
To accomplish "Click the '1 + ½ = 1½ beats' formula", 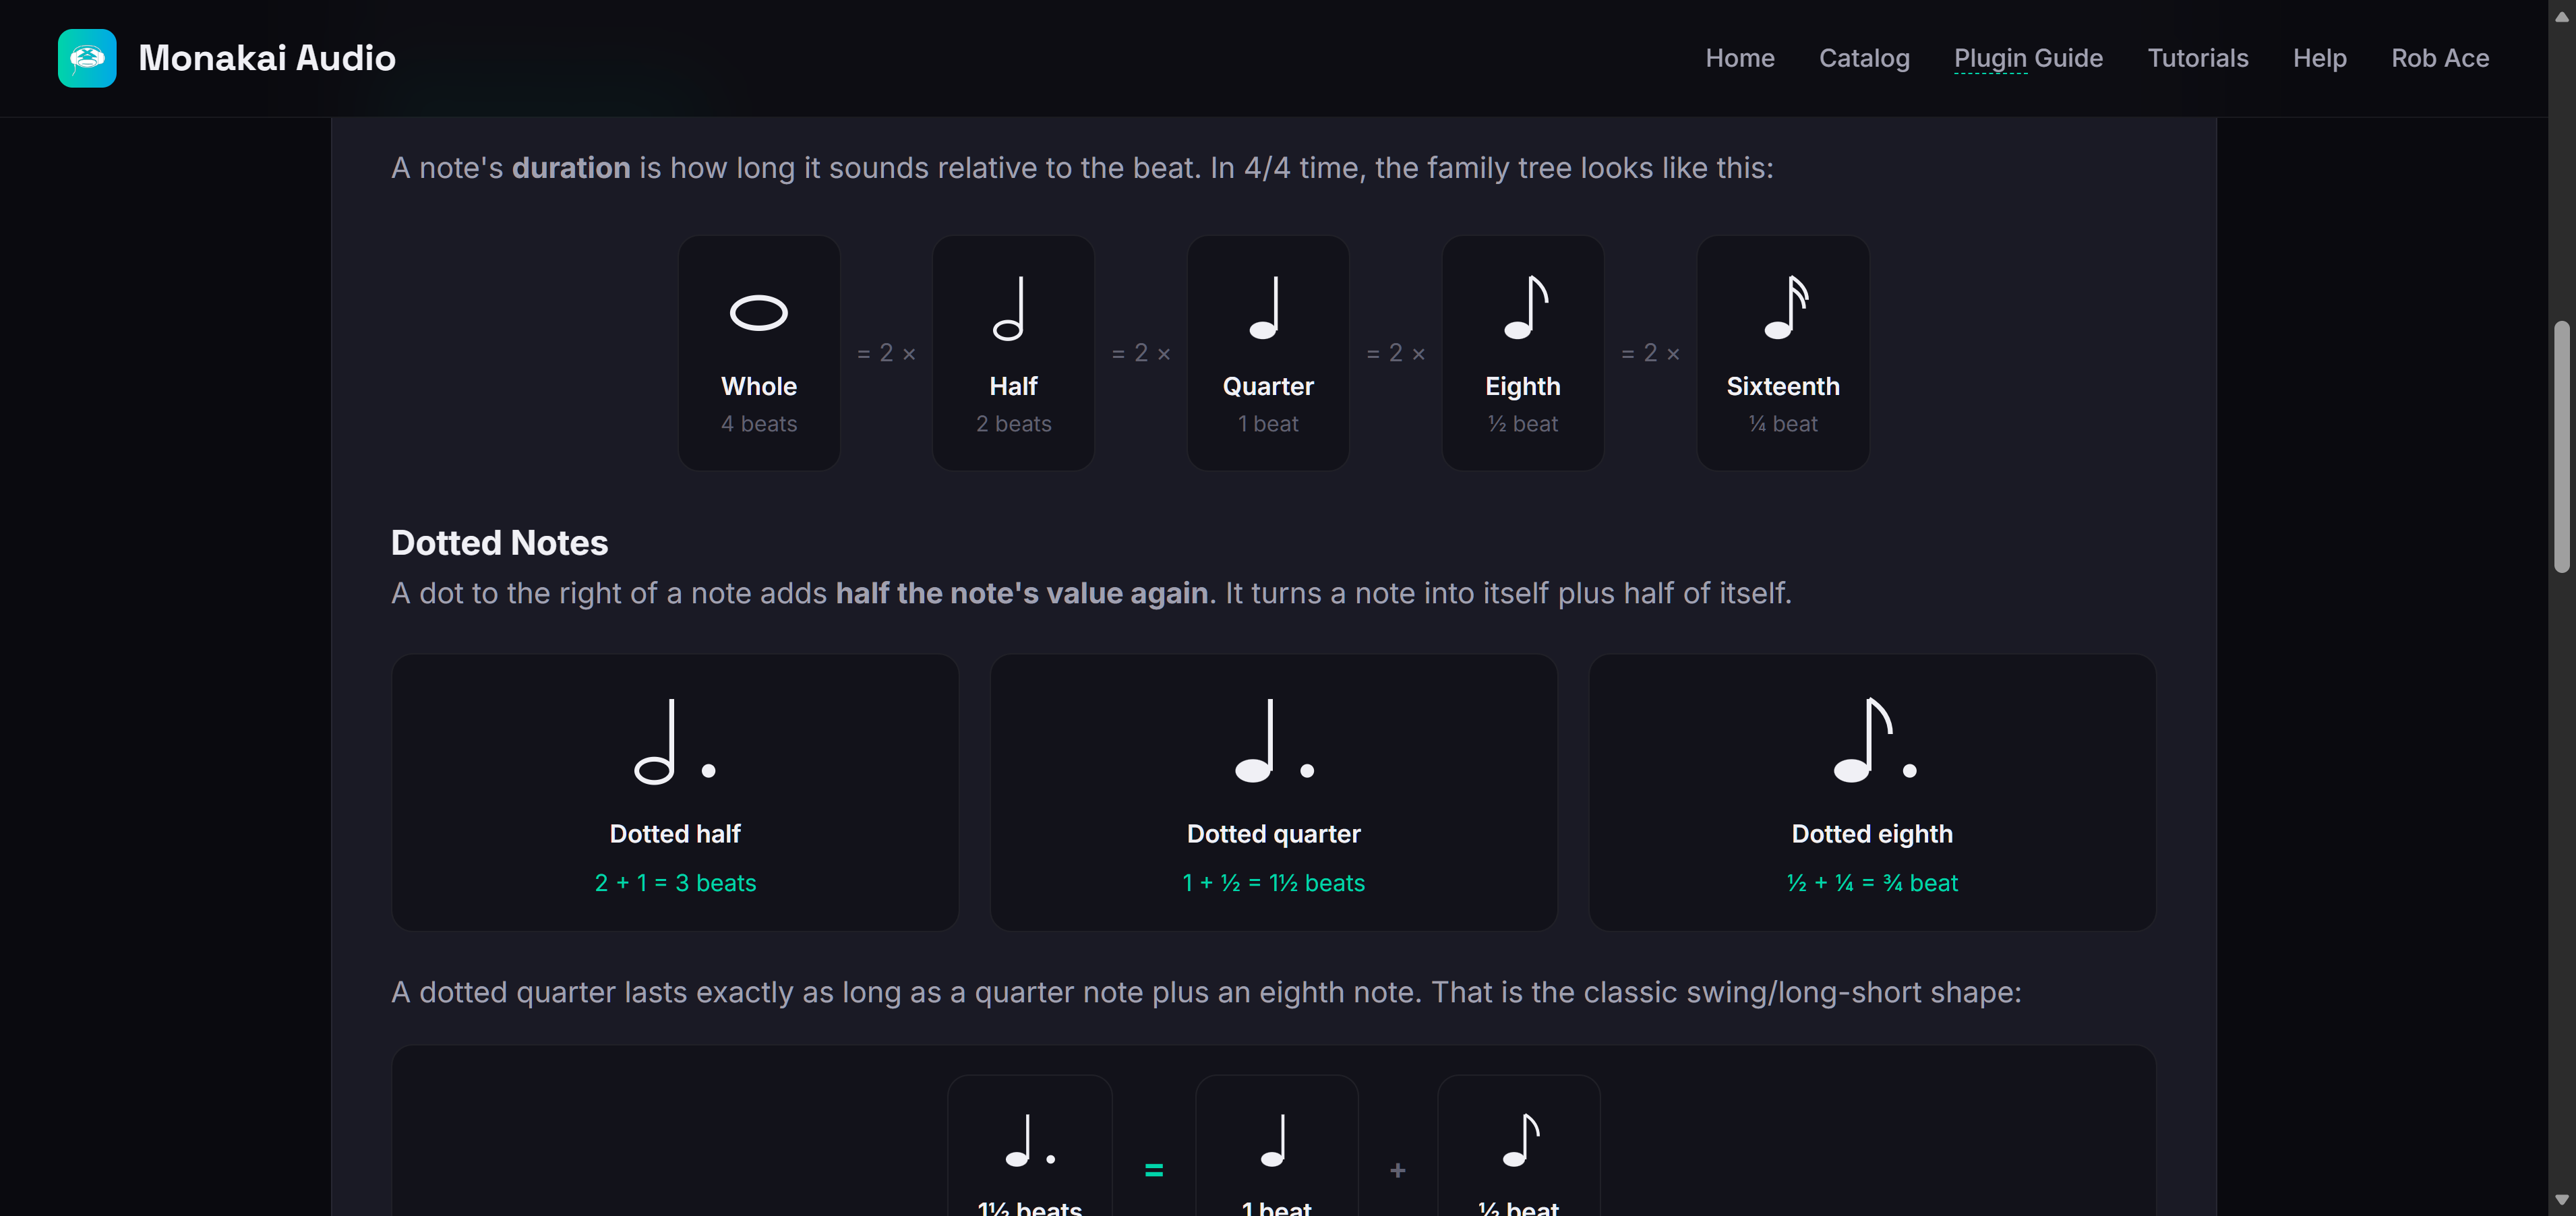I will [x=1273, y=883].
